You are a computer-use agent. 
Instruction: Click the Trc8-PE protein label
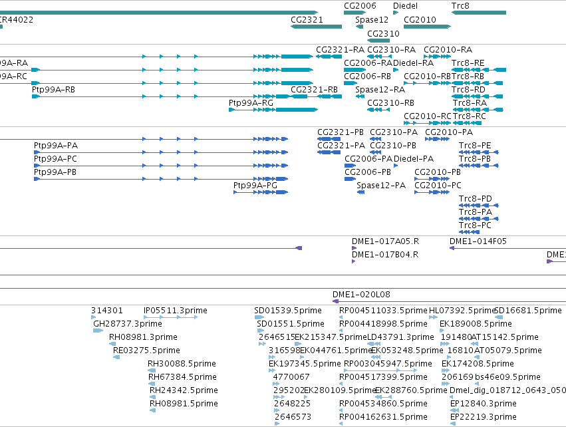point(475,146)
